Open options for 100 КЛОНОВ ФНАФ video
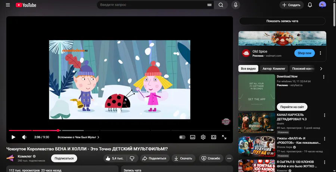 pos(324,162)
